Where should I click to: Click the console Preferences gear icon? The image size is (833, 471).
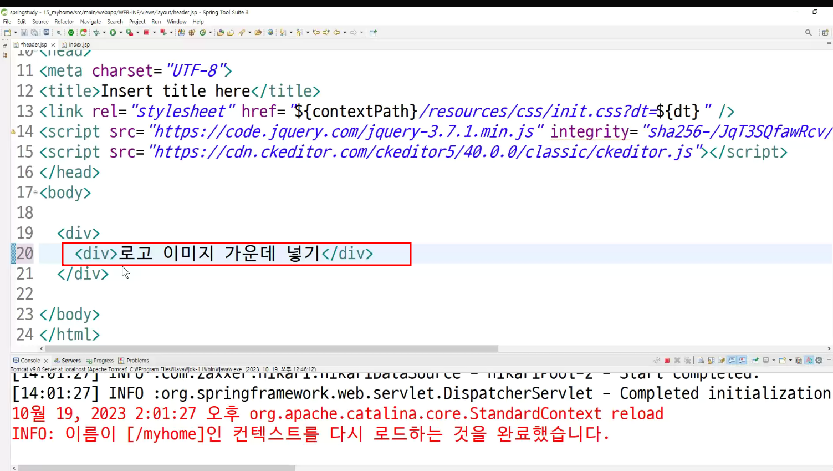pyautogui.click(x=819, y=361)
